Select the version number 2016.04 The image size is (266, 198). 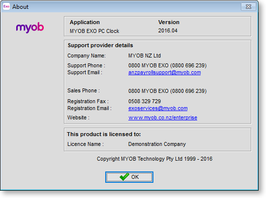pos(168,30)
